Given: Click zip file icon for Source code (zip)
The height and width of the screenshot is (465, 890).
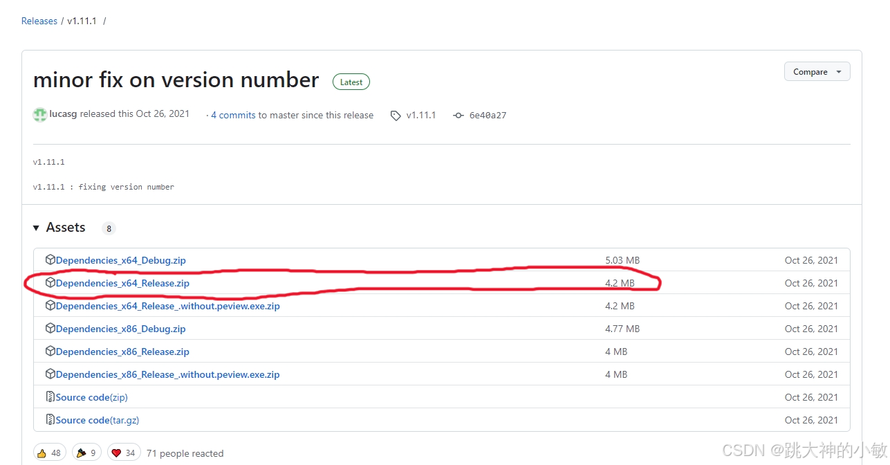Looking at the screenshot, I should pyautogui.click(x=50, y=397).
